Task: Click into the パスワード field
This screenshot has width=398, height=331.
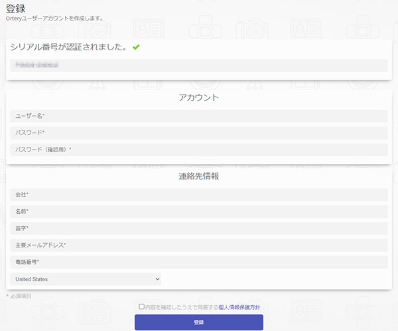Action: (x=198, y=132)
